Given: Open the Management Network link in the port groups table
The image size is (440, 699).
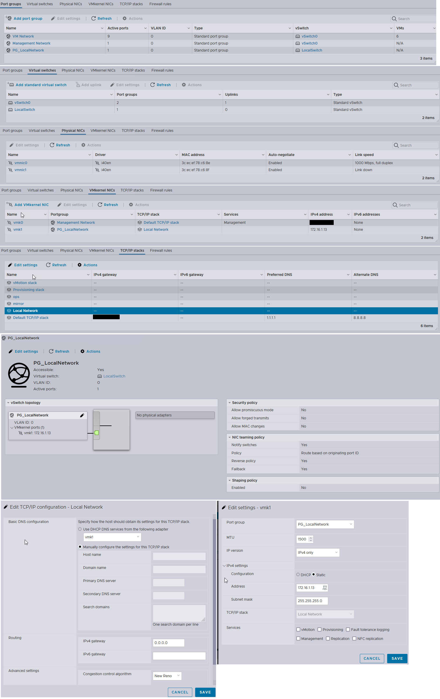Looking at the screenshot, I should pyautogui.click(x=31, y=43).
